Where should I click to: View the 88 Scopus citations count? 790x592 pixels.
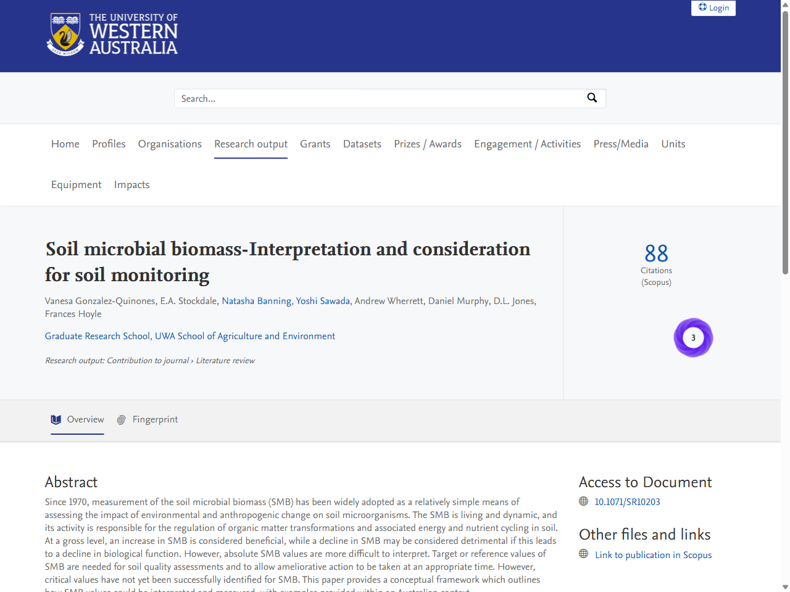pyautogui.click(x=656, y=253)
